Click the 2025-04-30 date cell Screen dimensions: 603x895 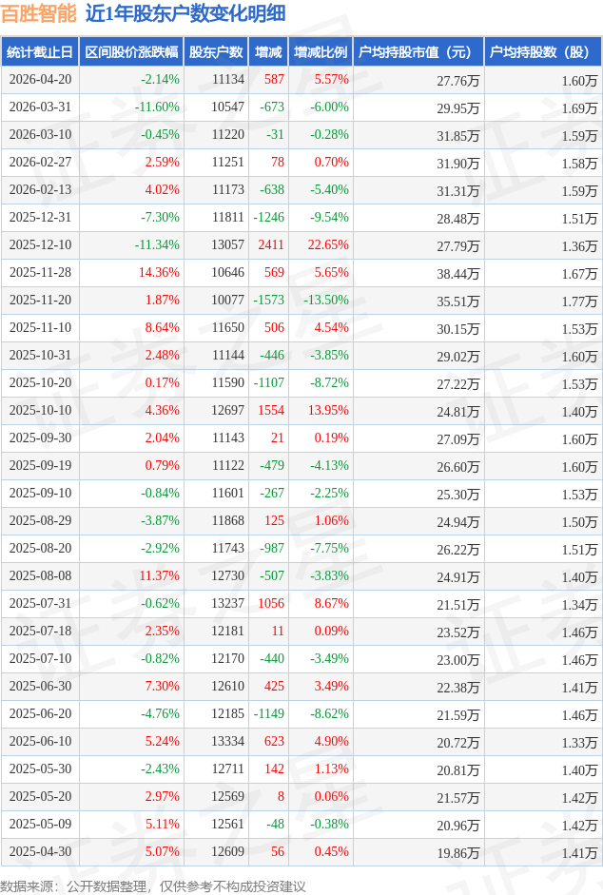click(40, 852)
